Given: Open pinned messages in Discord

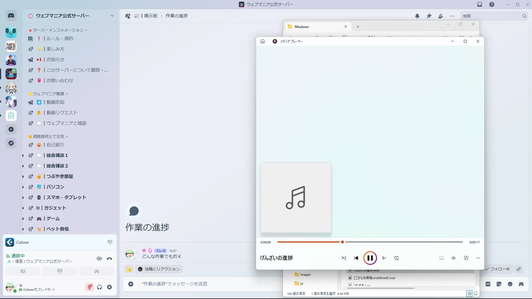Looking at the screenshot, I should (429, 16).
